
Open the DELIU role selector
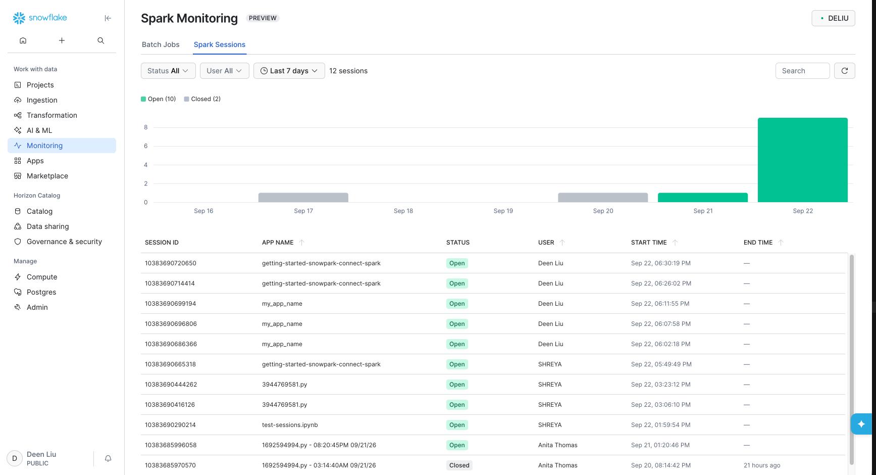(x=834, y=18)
